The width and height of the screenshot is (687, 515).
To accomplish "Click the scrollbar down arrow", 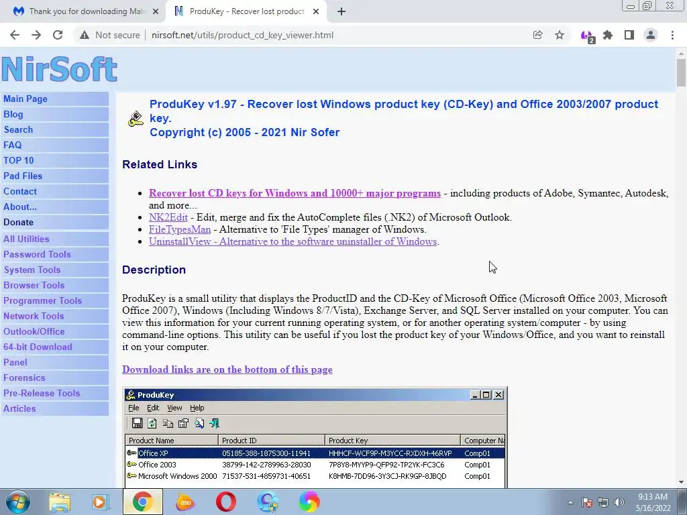I will 681,482.
